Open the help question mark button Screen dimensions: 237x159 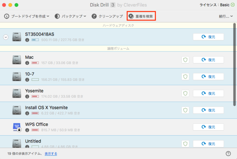(x=228, y=153)
